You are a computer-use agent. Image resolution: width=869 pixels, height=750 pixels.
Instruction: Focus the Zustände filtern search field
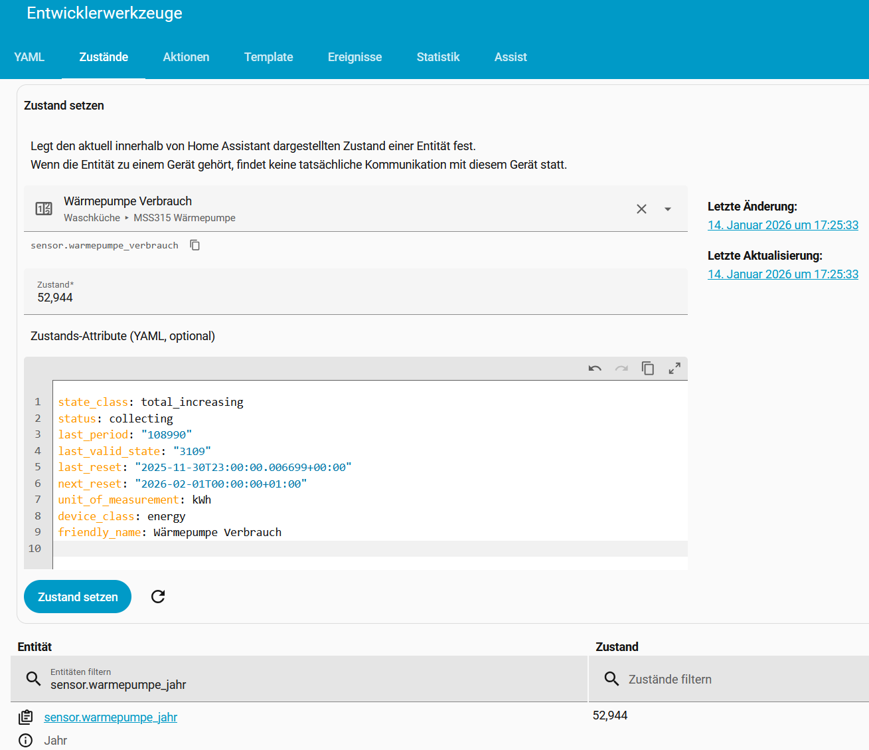click(x=730, y=680)
